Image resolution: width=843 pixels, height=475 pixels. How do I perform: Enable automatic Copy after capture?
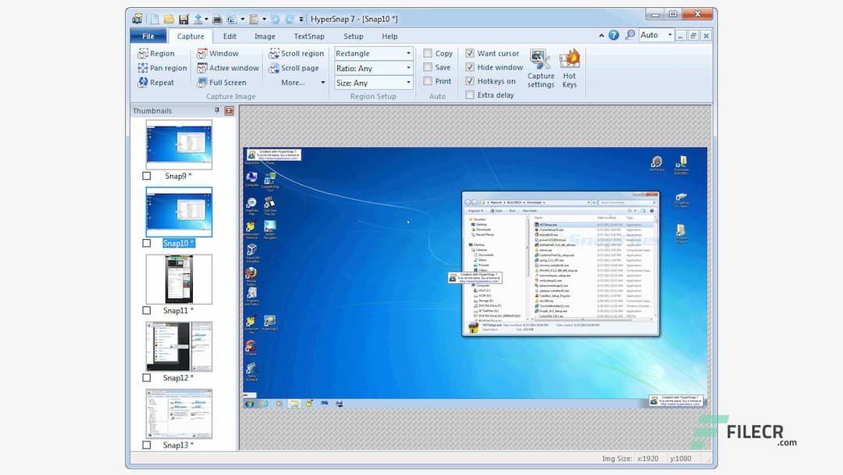[x=428, y=53]
